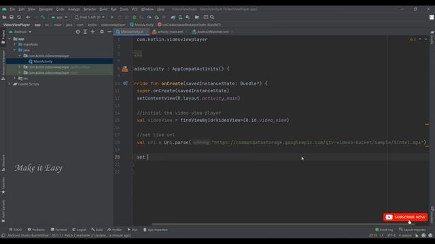The height and width of the screenshot is (244, 435).
Task: Open the Pixel 5 API 30 device dropdown
Action: click(90, 17)
